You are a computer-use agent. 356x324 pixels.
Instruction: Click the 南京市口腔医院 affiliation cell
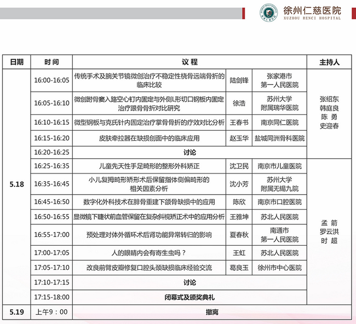tap(279, 201)
